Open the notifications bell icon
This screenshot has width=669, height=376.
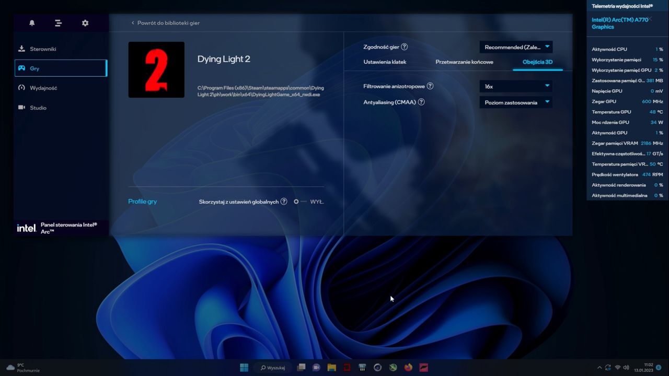pyautogui.click(x=32, y=23)
